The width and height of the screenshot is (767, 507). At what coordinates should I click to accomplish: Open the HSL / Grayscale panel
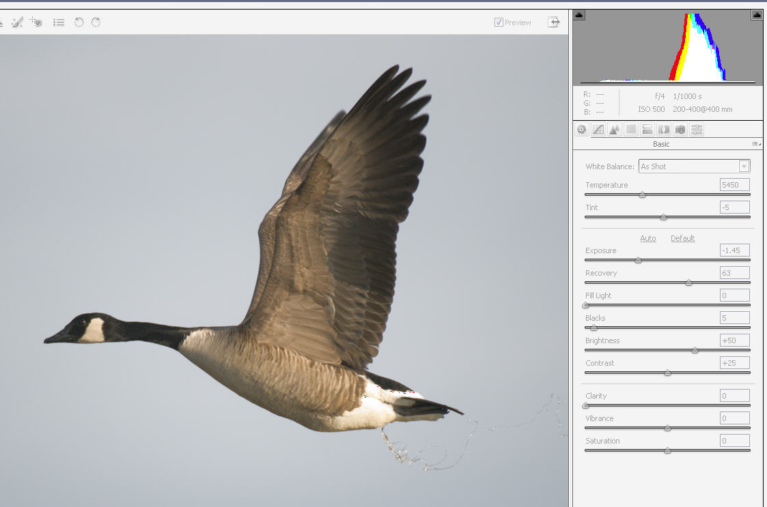click(631, 130)
